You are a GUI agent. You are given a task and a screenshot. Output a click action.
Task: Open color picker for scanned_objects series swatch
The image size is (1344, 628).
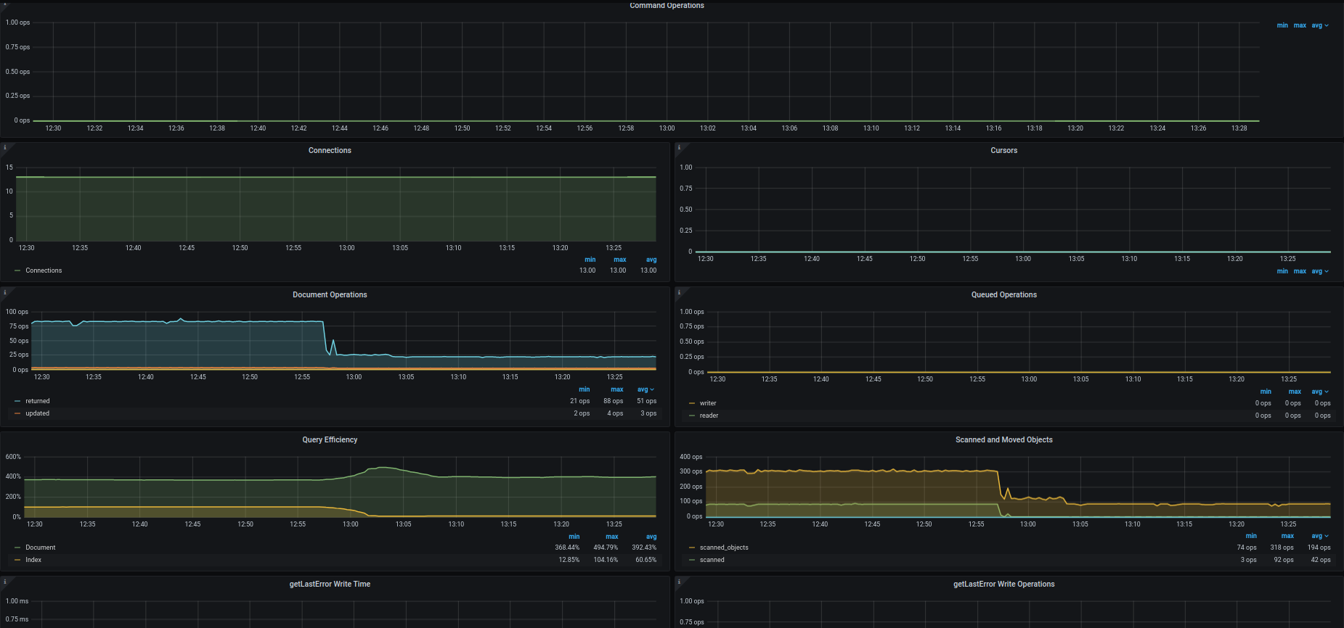pyautogui.click(x=692, y=548)
